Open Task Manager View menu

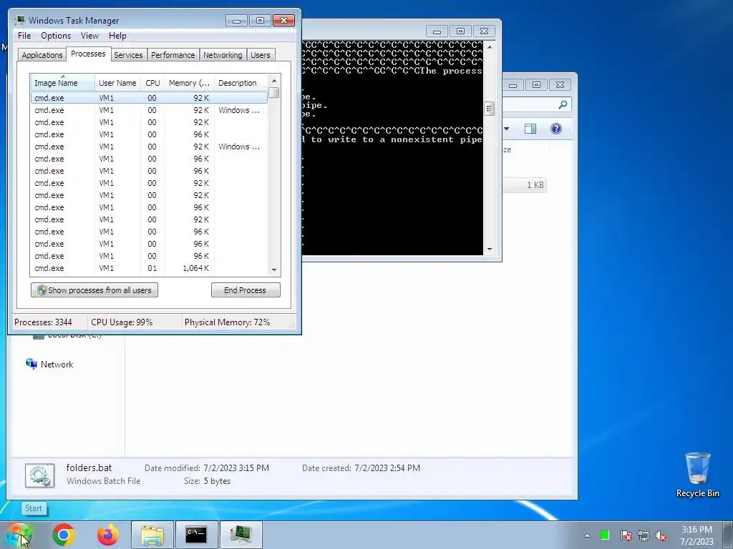[x=89, y=36]
